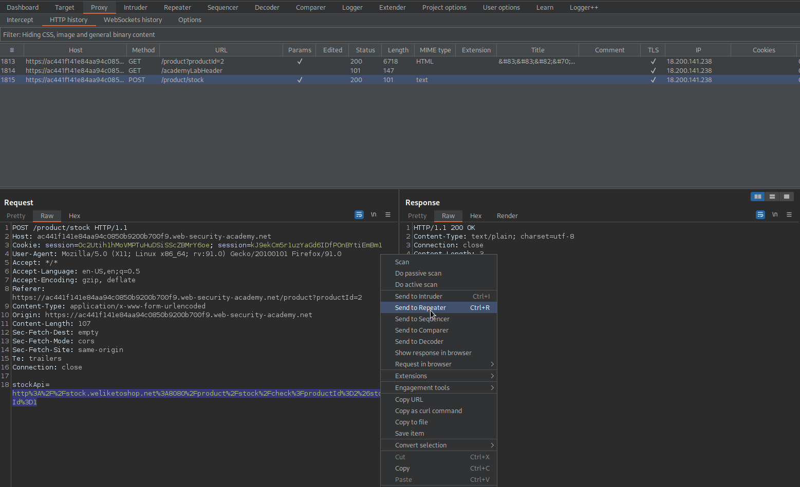
Task: Switch to the Intercept sub-tab
Action: (x=20, y=20)
